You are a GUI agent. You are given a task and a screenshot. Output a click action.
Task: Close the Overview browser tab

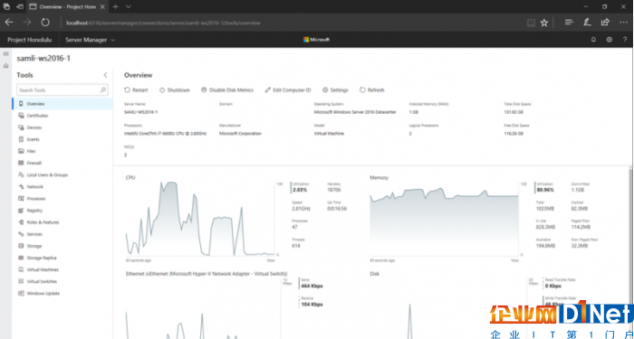click(102, 7)
